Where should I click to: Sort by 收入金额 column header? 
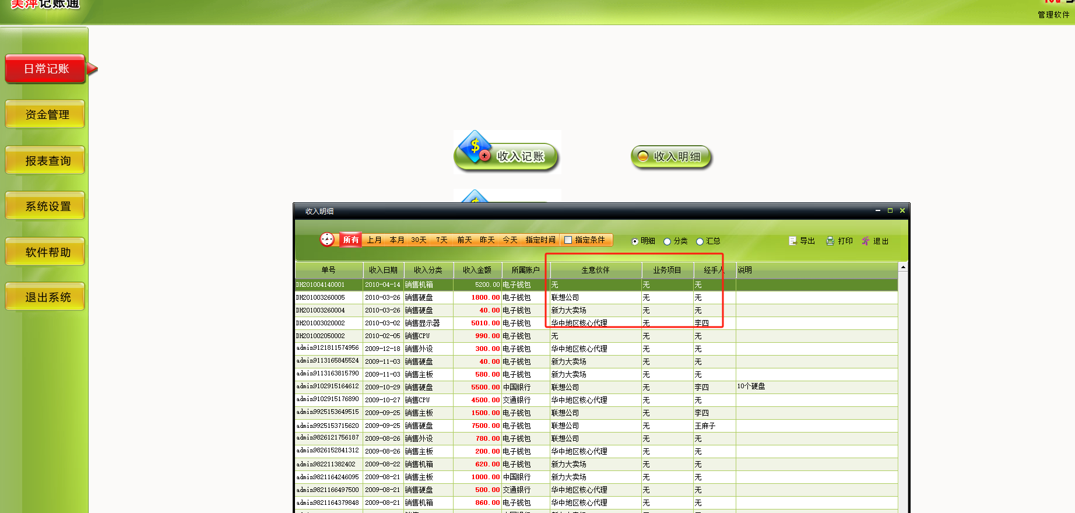[477, 270]
